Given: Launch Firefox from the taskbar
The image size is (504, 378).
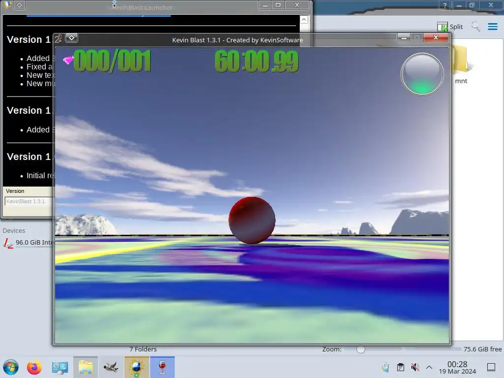Looking at the screenshot, I should [x=34, y=367].
